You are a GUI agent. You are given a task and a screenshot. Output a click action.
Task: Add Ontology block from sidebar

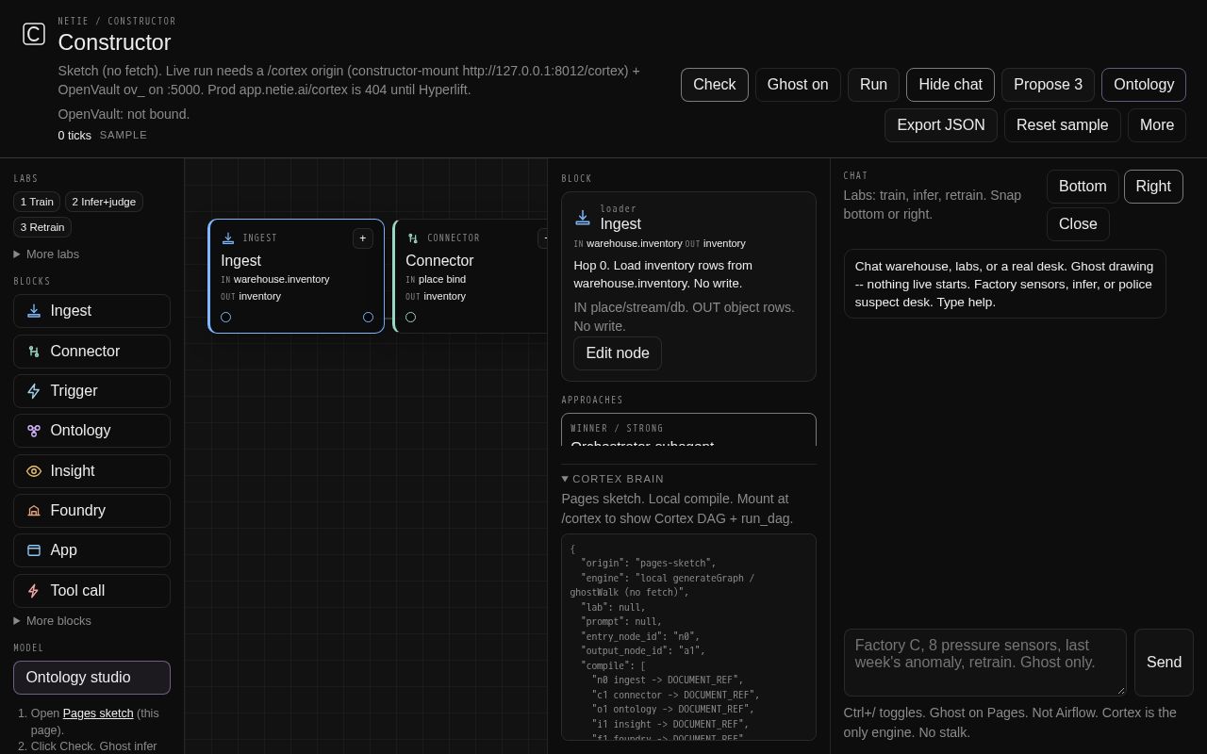pos(91,431)
